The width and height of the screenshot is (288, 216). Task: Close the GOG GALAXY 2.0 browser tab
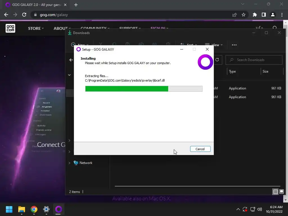pos(65,5)
